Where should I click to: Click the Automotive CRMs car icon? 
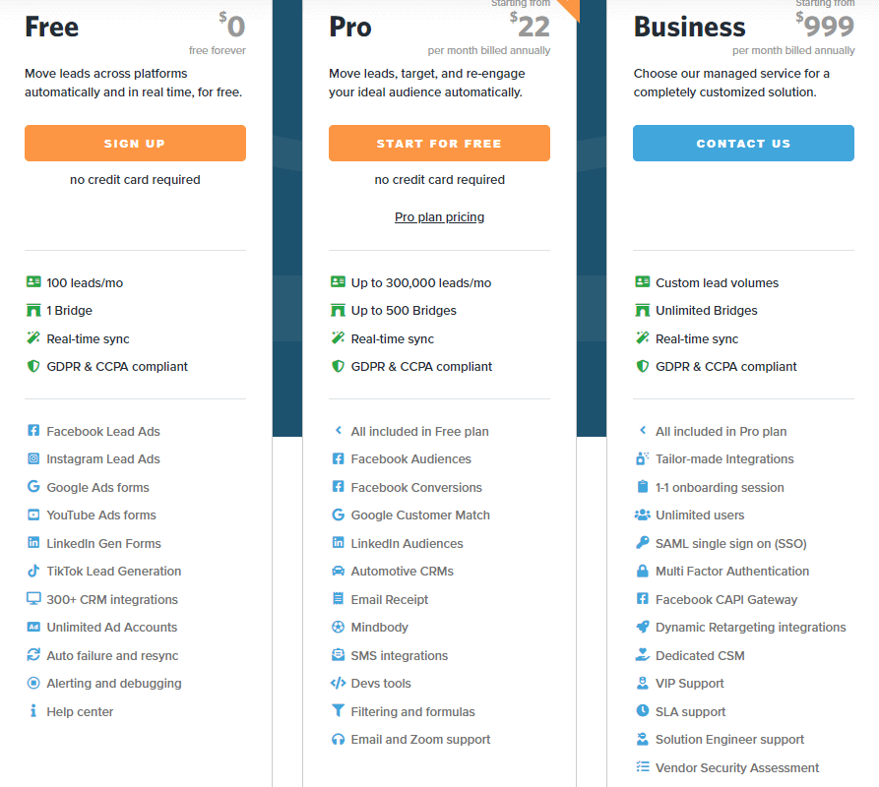338,571
